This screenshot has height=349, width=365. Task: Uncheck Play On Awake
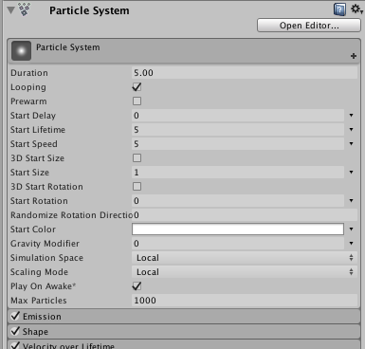click(x=137, y=286)
